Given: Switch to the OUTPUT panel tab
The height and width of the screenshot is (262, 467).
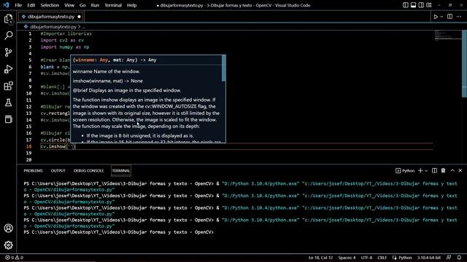Looking at the screenshot, I should pos(58,170).
